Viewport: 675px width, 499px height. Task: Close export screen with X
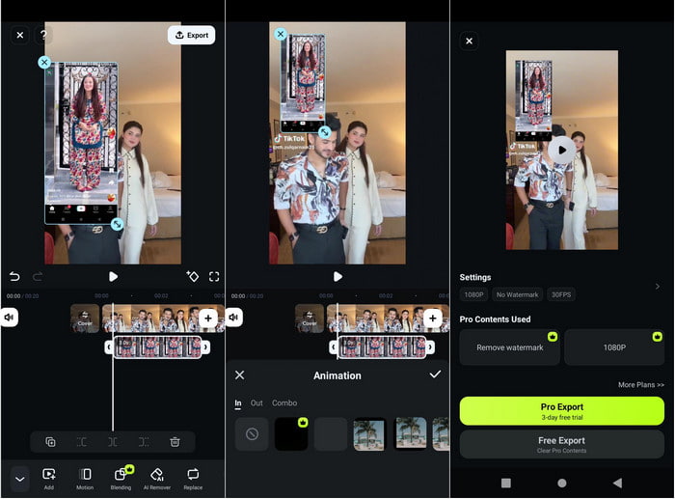(470, 41)
